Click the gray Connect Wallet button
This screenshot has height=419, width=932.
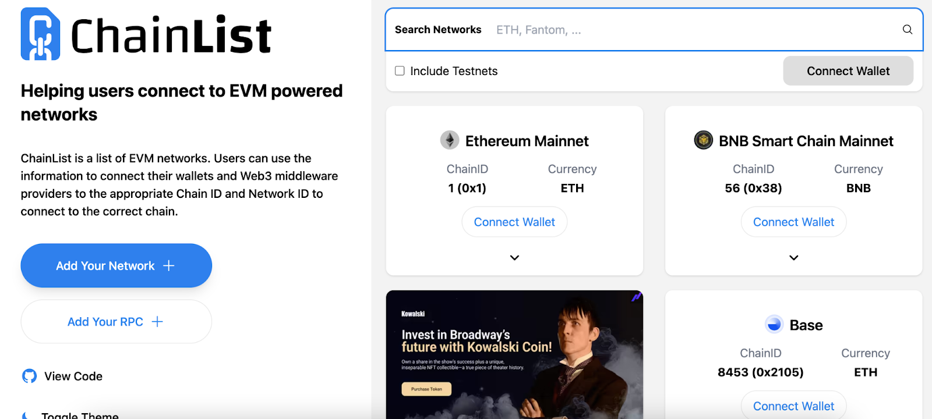(848, 71)
